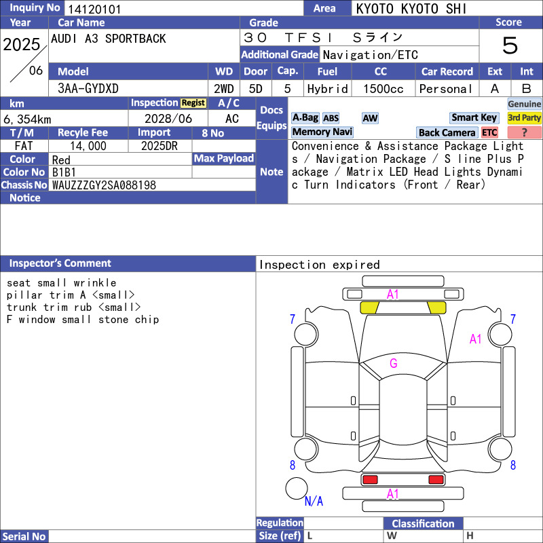This screenshot has height=543, width=543.
Task: Click the Chassis No WAUZZZGY2SA088198 field
Action: (104, 185)
